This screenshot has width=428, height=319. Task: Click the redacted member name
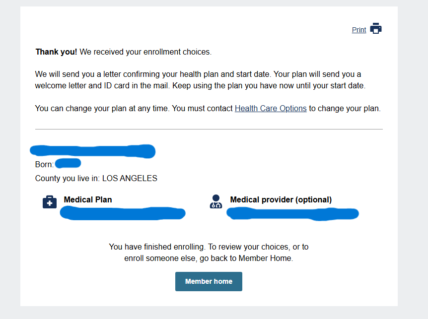pyautogui.click(x=93, y=151)
